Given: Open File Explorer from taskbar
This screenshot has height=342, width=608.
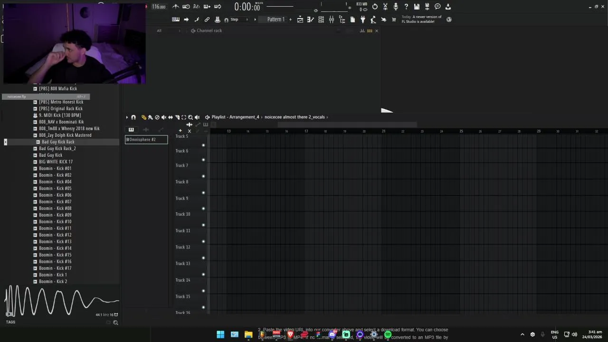Looking at the screenshot, I should [x=248, y=334].
